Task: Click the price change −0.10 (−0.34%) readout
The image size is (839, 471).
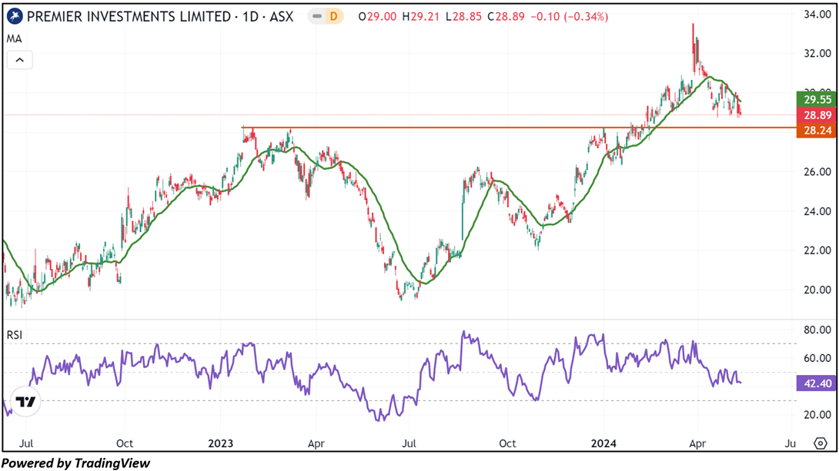Action: click(x=570, y=17)
